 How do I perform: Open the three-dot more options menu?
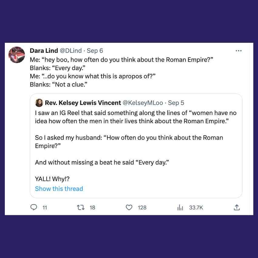239,51
